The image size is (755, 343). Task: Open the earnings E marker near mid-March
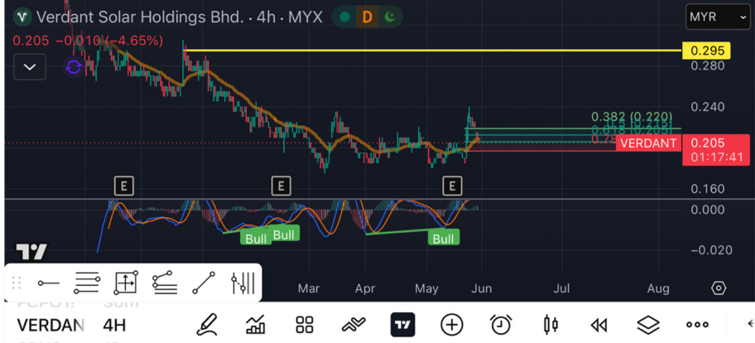(x=281, y=186)
